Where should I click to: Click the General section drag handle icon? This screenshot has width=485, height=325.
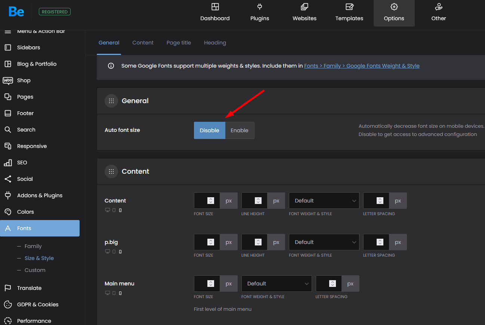pos(111,101)
